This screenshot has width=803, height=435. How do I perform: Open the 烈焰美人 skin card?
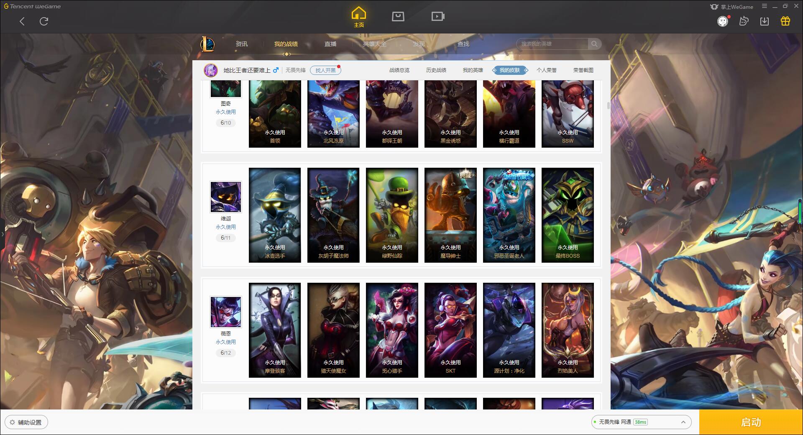coord(568,330)
